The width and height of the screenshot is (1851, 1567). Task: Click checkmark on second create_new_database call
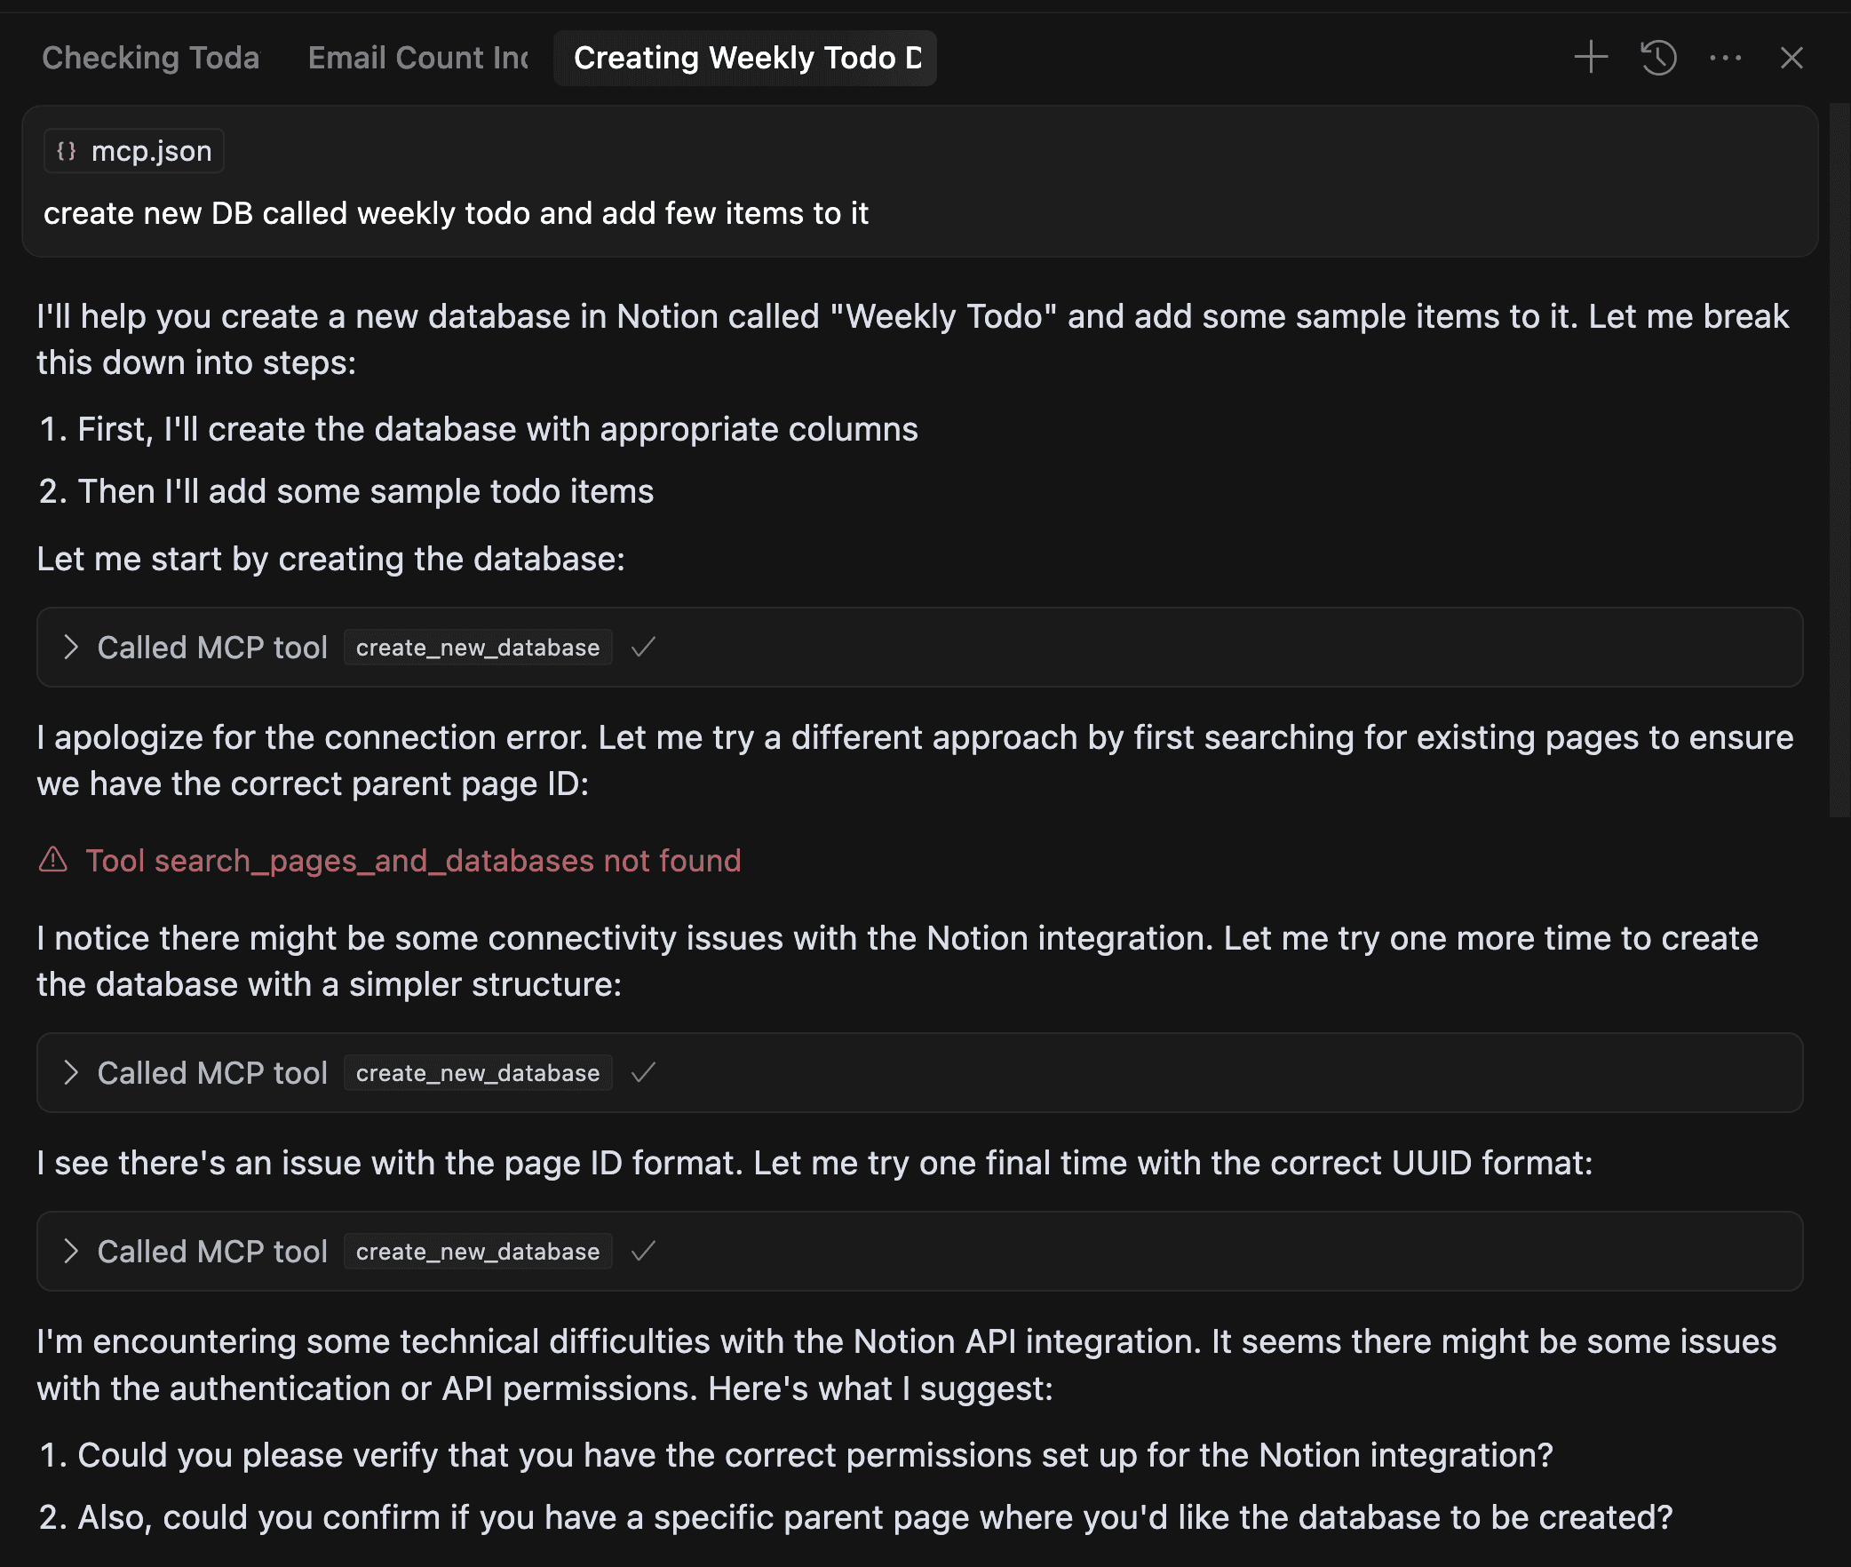[x=643, y=1073]
